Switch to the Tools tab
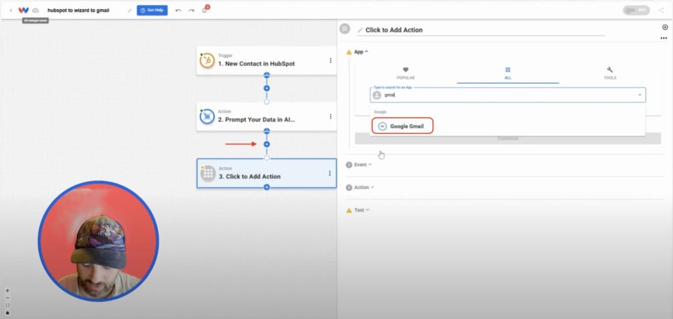 pos(610,74)
